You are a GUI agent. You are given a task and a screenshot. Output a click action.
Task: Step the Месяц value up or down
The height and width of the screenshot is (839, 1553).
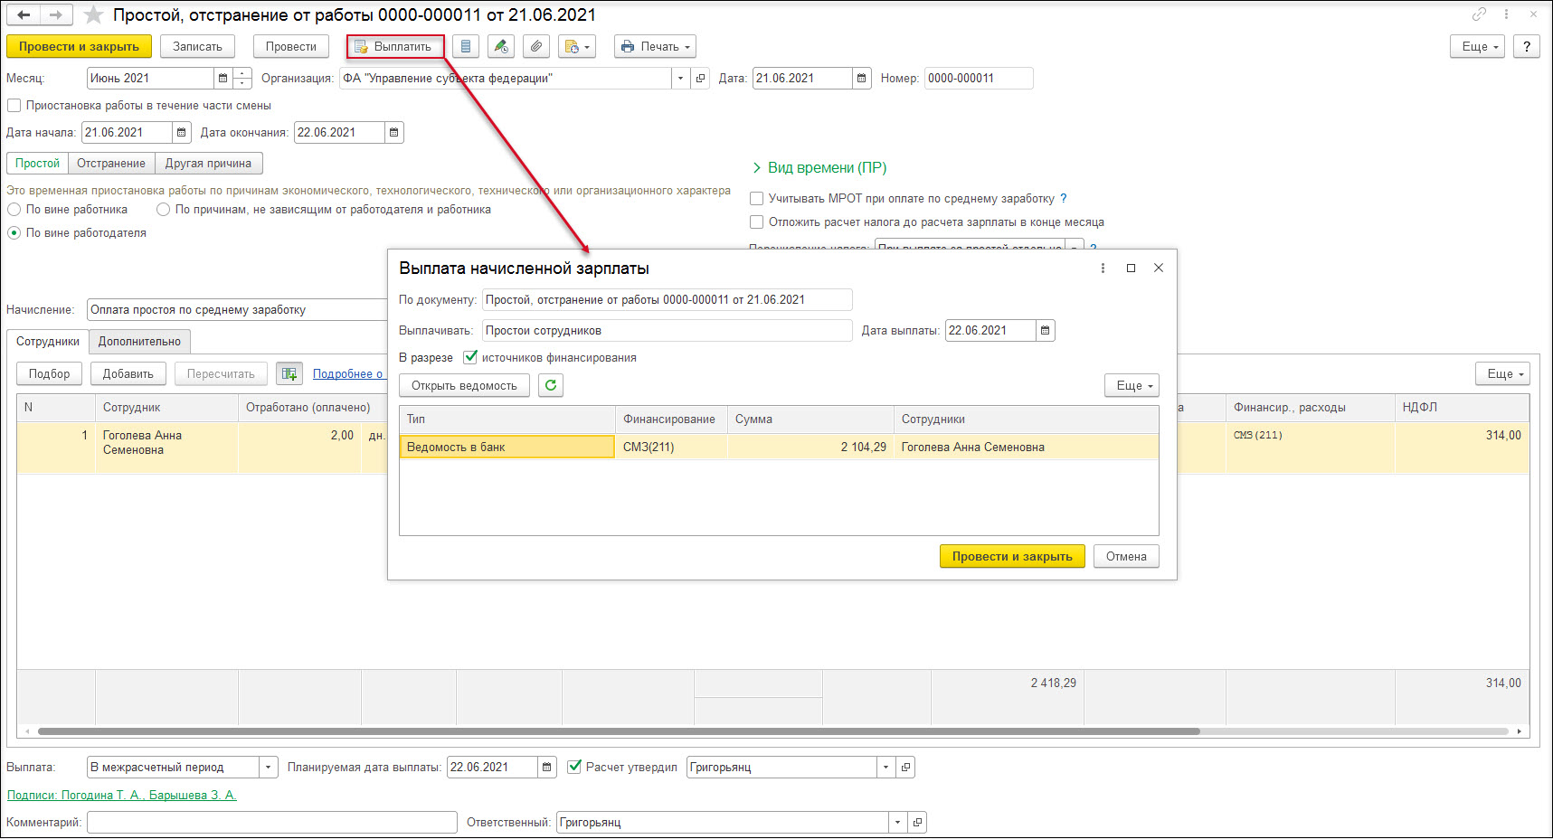click(x=242, y=79)
